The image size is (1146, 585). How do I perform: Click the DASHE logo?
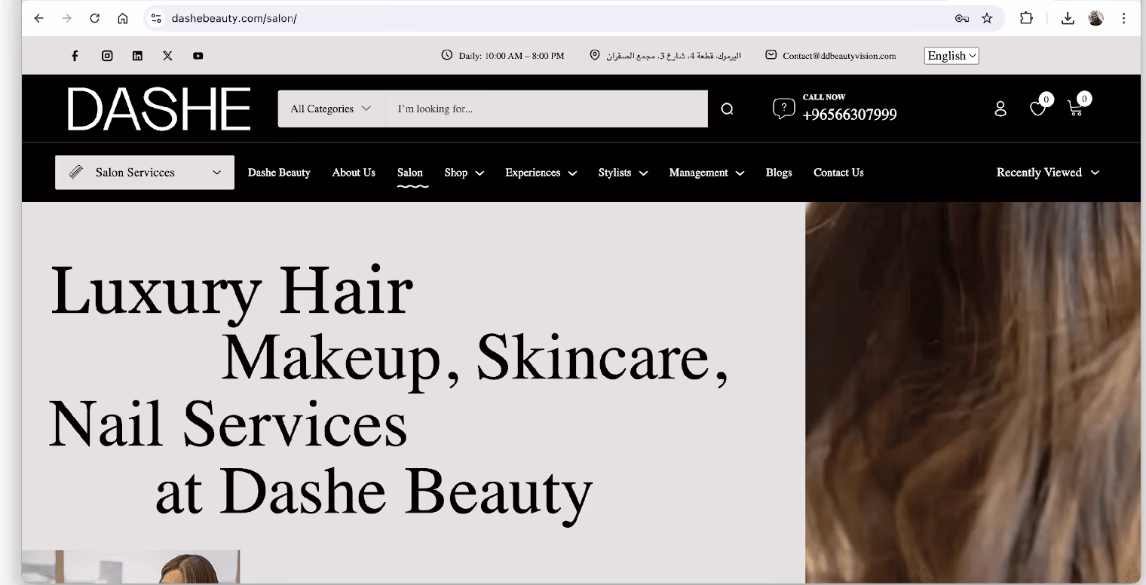pos(158,109)
